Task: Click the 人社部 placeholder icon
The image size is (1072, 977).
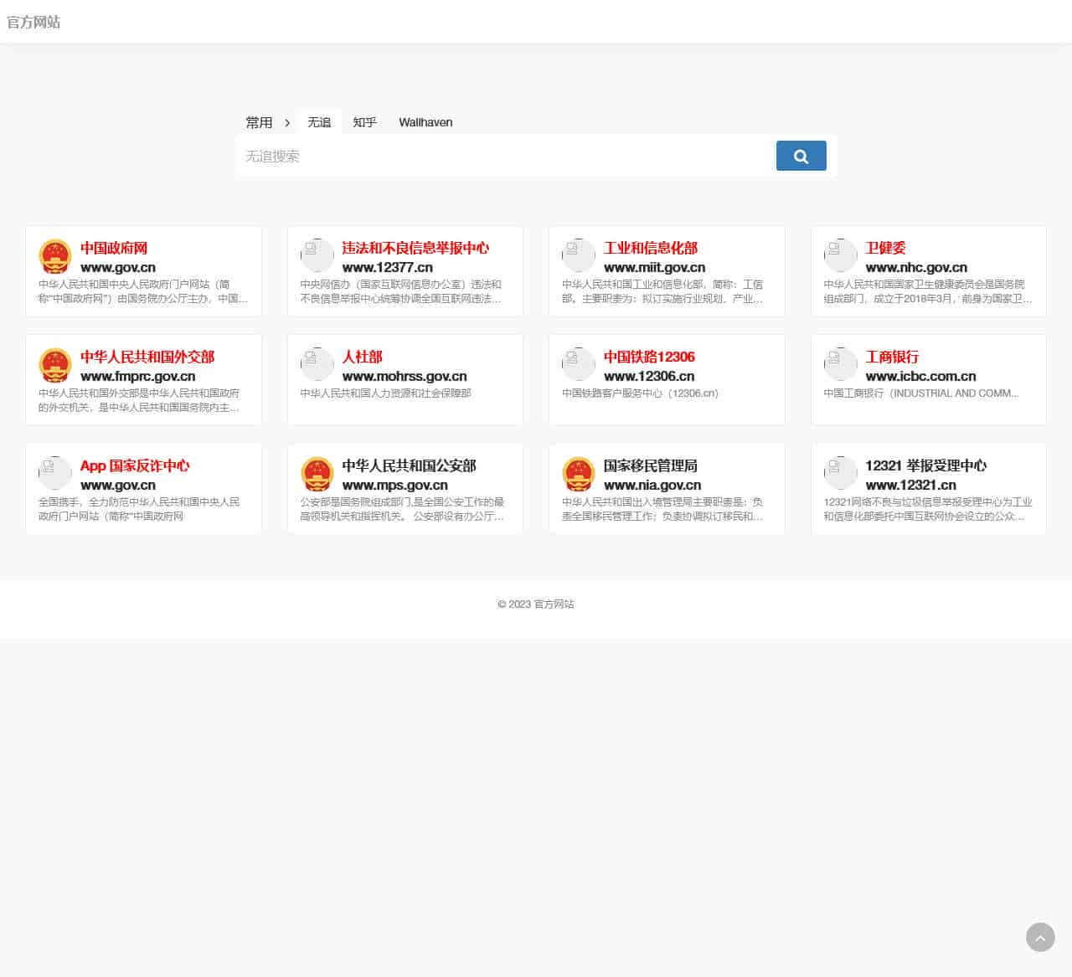Action: click(x=317, y=365)
